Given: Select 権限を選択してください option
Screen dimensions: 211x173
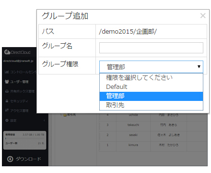Looking at the screenshot, I should [151, 78].
